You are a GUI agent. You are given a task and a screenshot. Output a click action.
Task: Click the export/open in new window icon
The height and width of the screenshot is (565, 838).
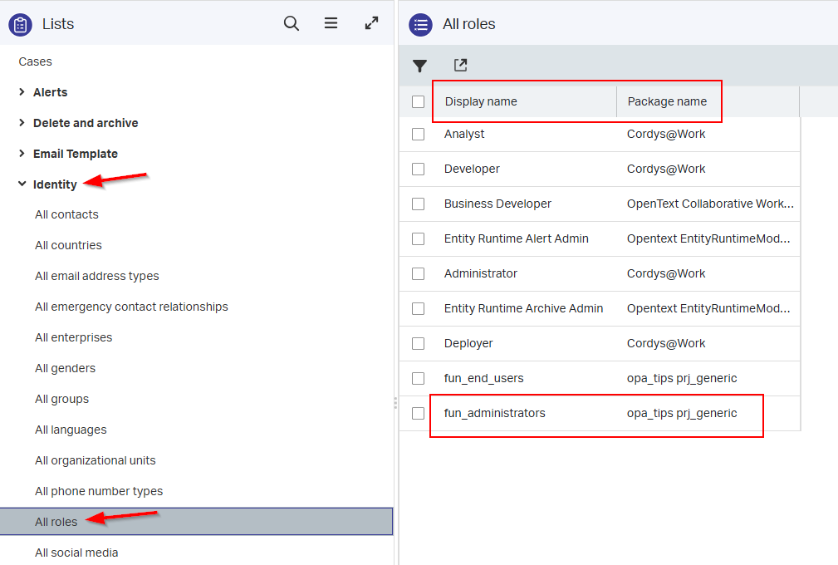tap(460, 66)
